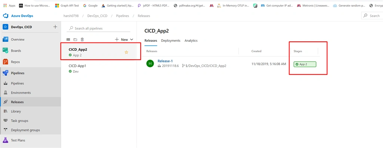
Task: Select the CICD-App1 pipeline
Action: tap(98, 68)
